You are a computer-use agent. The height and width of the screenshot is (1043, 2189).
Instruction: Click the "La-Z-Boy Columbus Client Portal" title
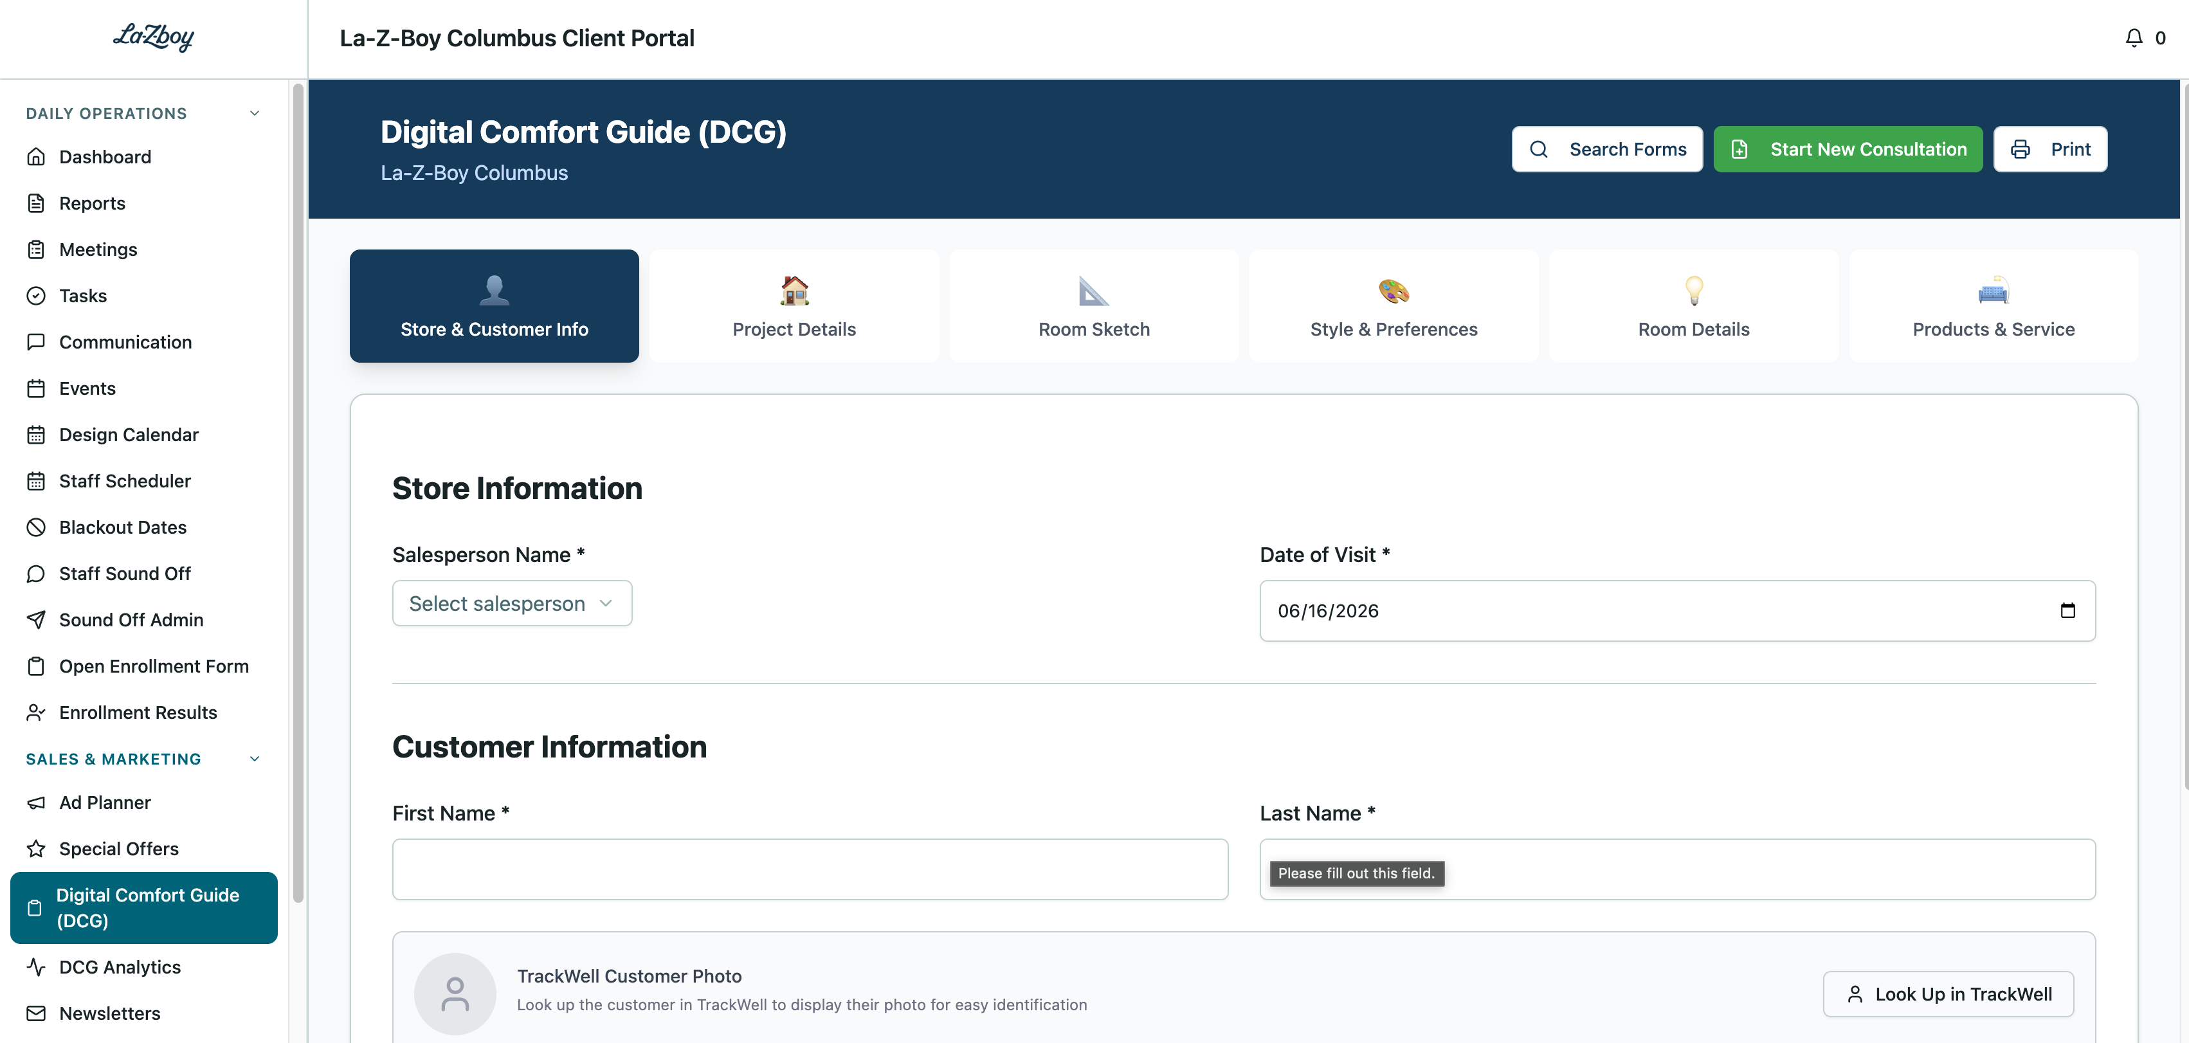tap(516, 38)
